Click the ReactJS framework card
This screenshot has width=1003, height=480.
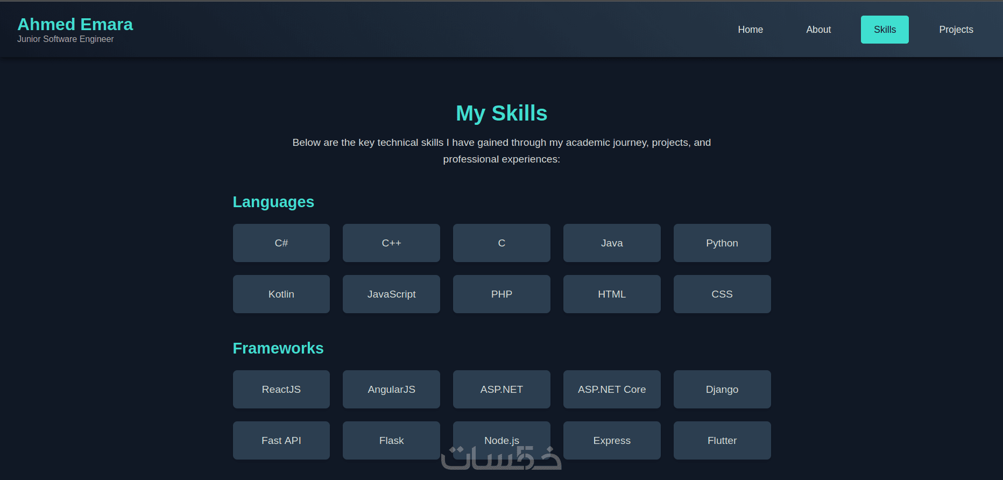click(x=281, y=390)
